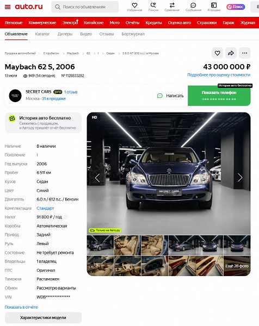Open saved searches (Поиски) icon

pyautogui.click(x=153, y=5)
